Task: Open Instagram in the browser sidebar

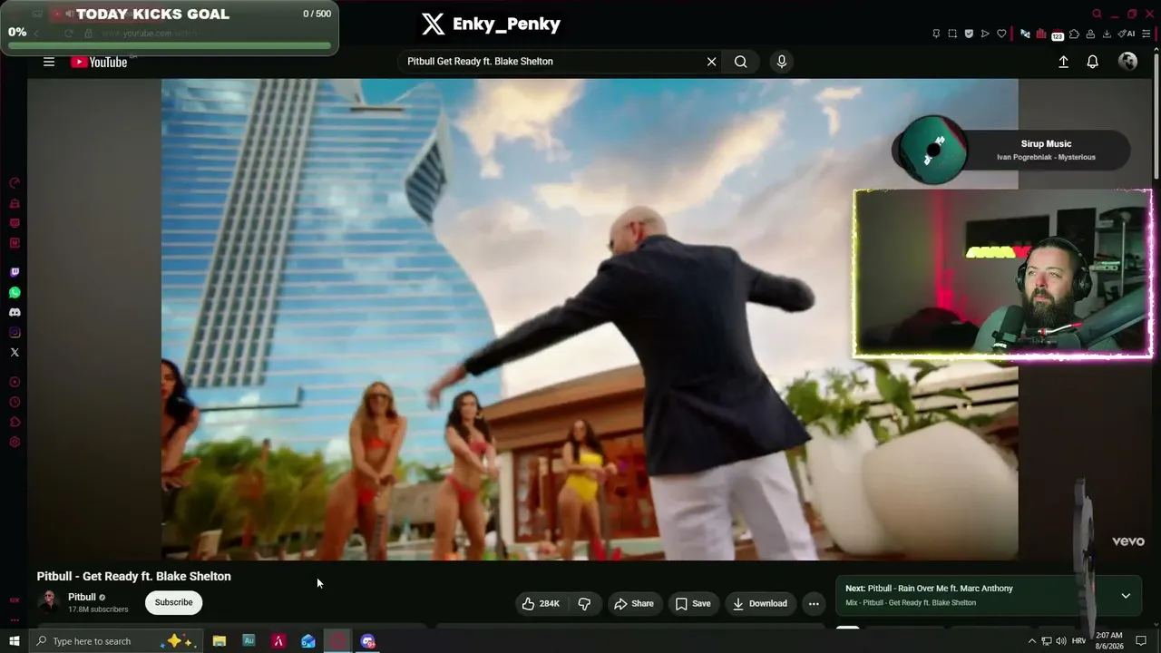Action: tap(15, 332)
